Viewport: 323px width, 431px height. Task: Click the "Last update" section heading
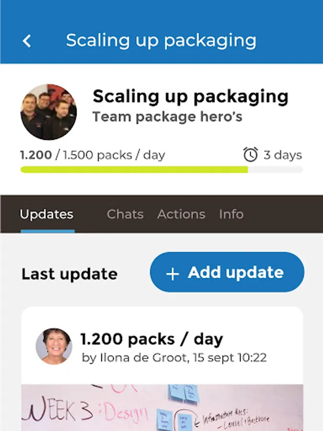69,274
